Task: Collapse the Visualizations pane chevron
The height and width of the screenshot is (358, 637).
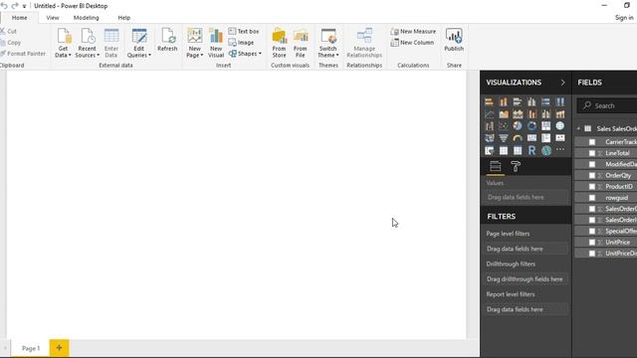Action: click(x=562, y=83)
